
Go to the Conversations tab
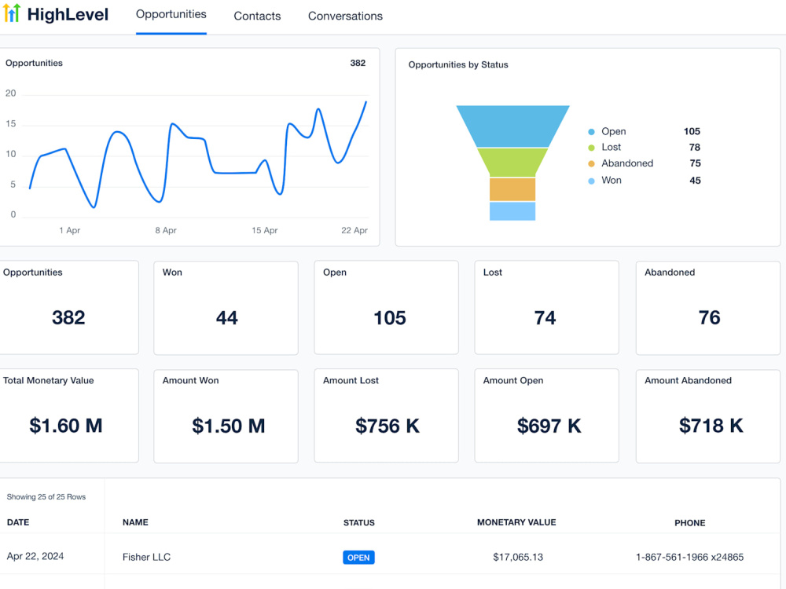345,16
